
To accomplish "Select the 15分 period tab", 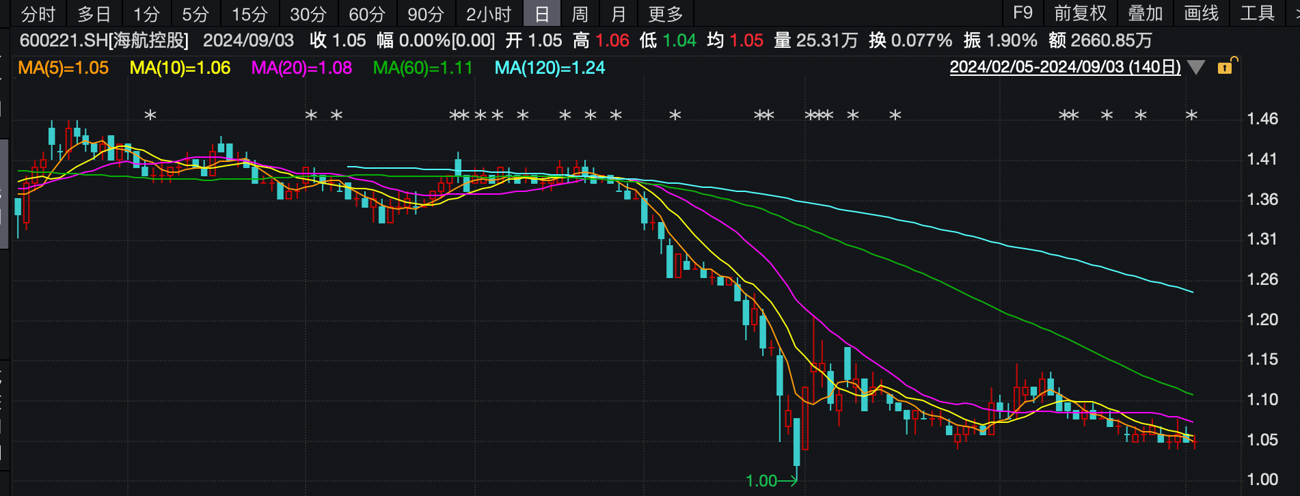I will pyautogui.click(x=249, y=14).
